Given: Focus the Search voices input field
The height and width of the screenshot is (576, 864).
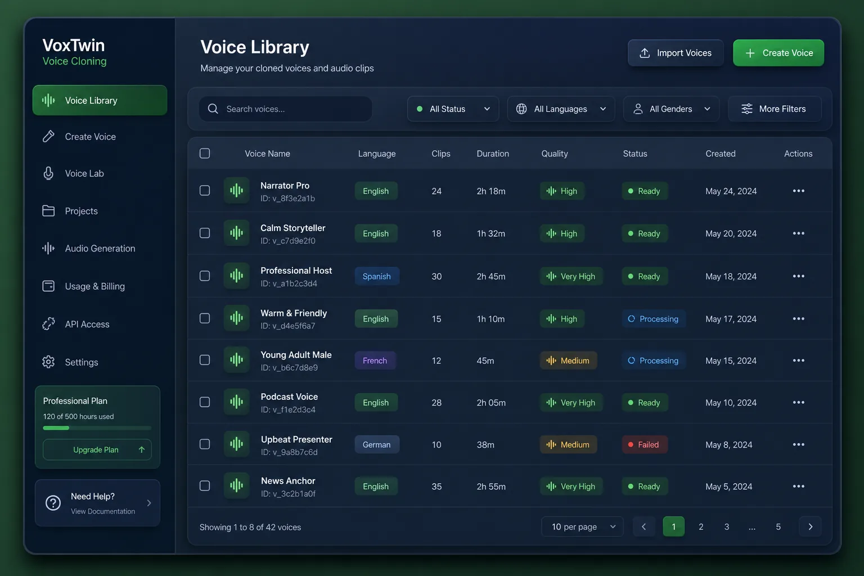Looking at the screenshot, I should tap(286, 109).
